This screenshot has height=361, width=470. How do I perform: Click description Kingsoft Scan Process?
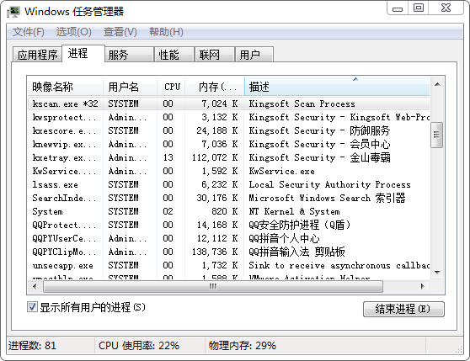tap(302, 104)
